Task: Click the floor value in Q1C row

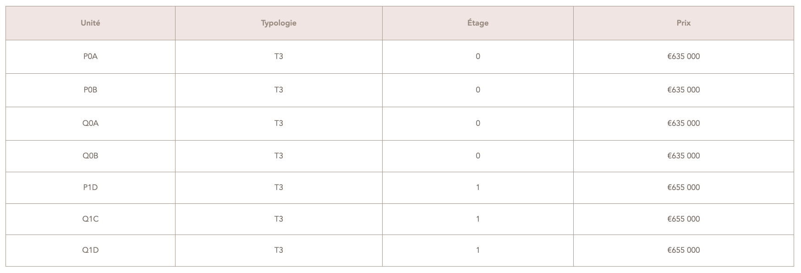Action: tap(478, 219)
